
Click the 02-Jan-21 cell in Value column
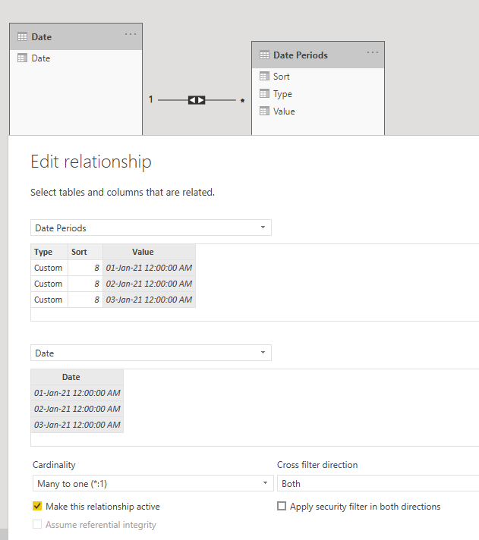click(150, 284)
